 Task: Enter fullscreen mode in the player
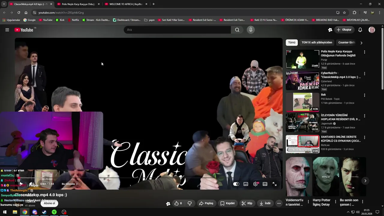[274, 184]
